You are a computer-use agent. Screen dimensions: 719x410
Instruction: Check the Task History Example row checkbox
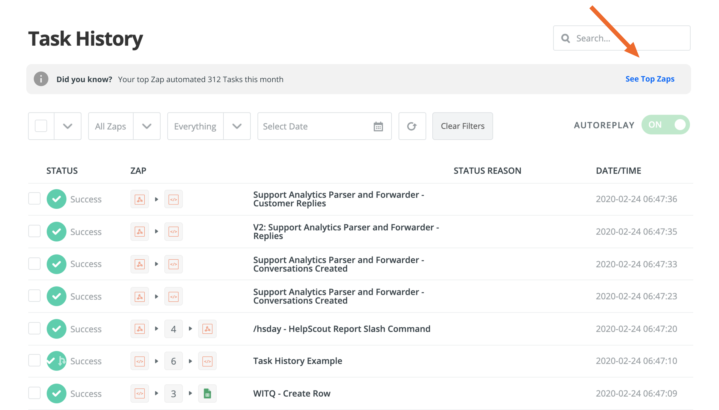click(34, 360)
